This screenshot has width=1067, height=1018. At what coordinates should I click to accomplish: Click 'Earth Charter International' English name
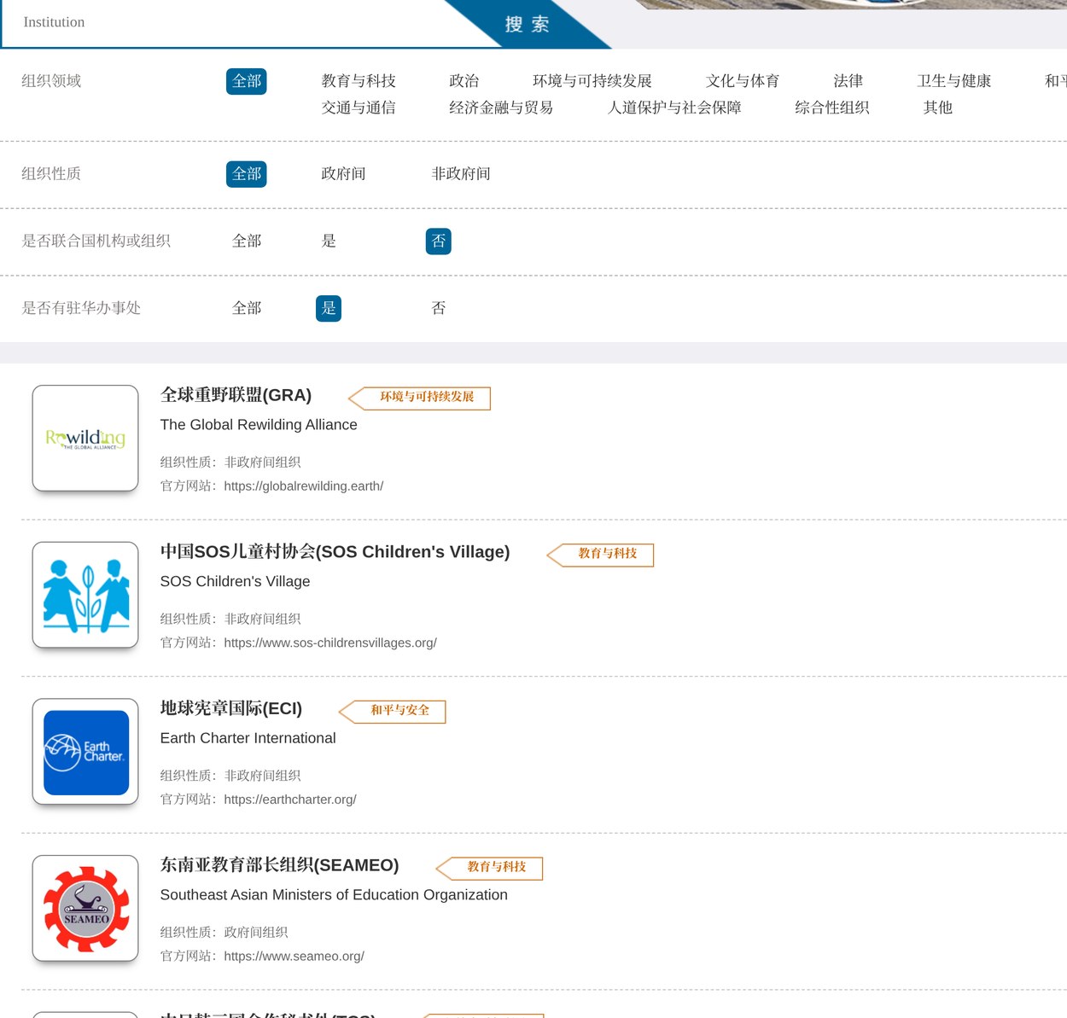[x=248, y=738]
